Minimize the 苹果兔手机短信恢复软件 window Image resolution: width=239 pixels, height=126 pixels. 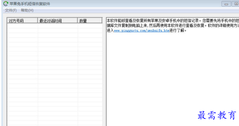point(226,4)
